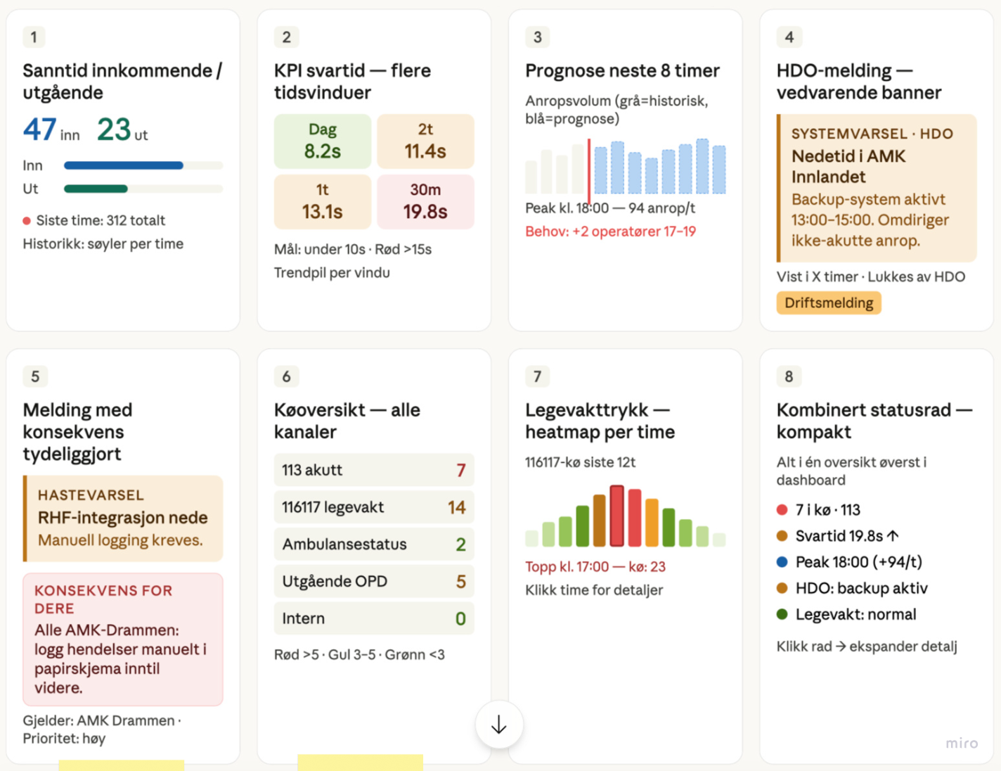Viewport: 1001px width, 771px height.
Task: Click the miro logo watermark
Action: click(x=961, y=743)
